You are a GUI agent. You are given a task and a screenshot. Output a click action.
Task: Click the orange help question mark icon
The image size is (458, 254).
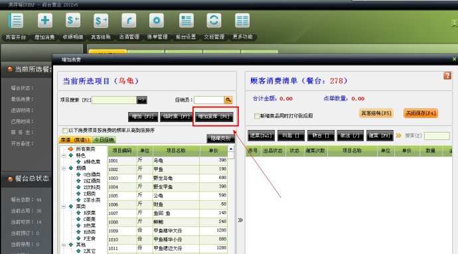coord(447,76)
